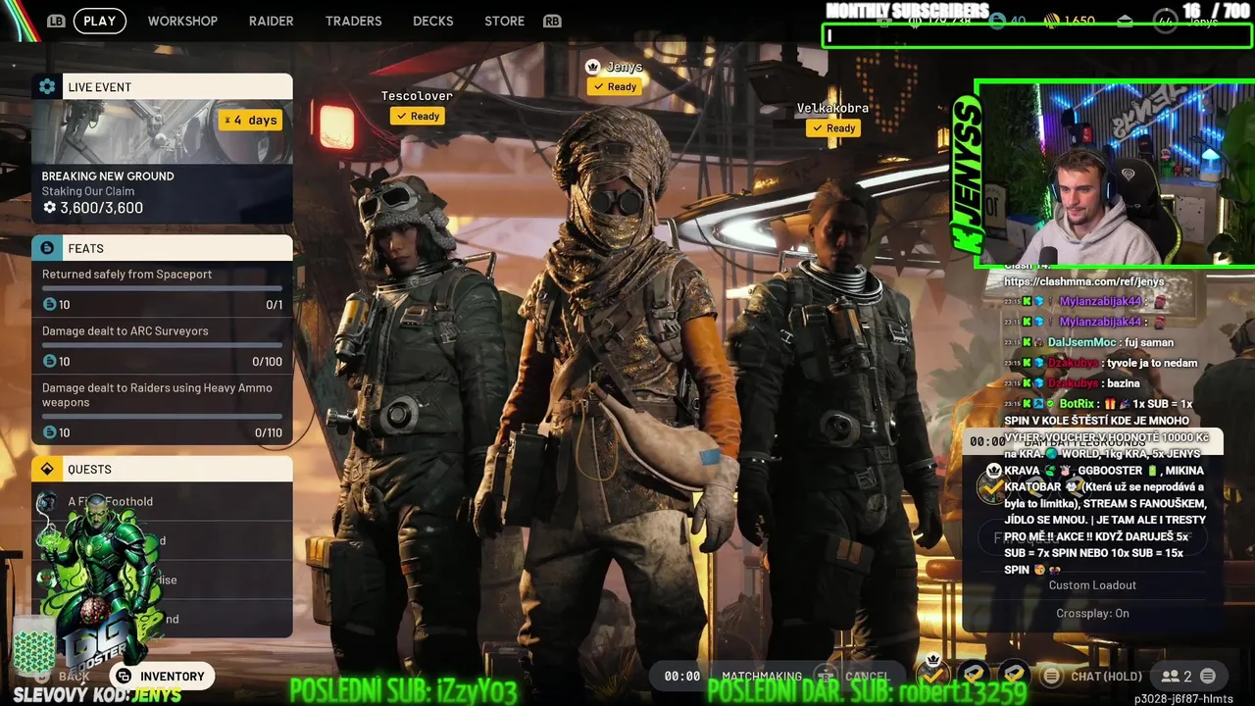Click the A First Foothold quest-giver portrait

(46, 502)
